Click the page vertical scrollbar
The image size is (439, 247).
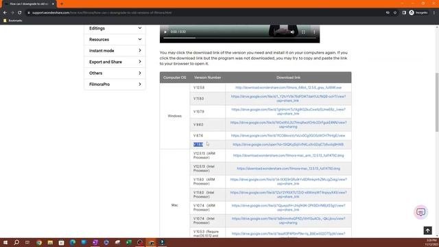click(437, 102)
